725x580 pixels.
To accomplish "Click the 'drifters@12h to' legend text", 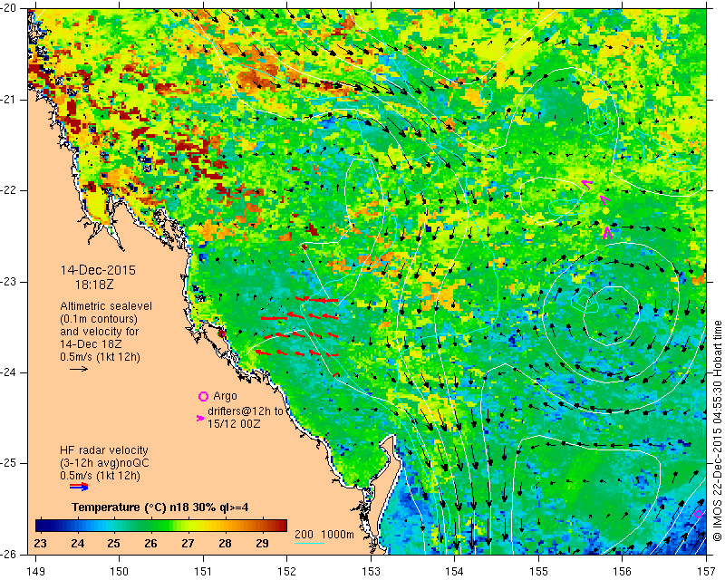I will (x=246, y=411).
